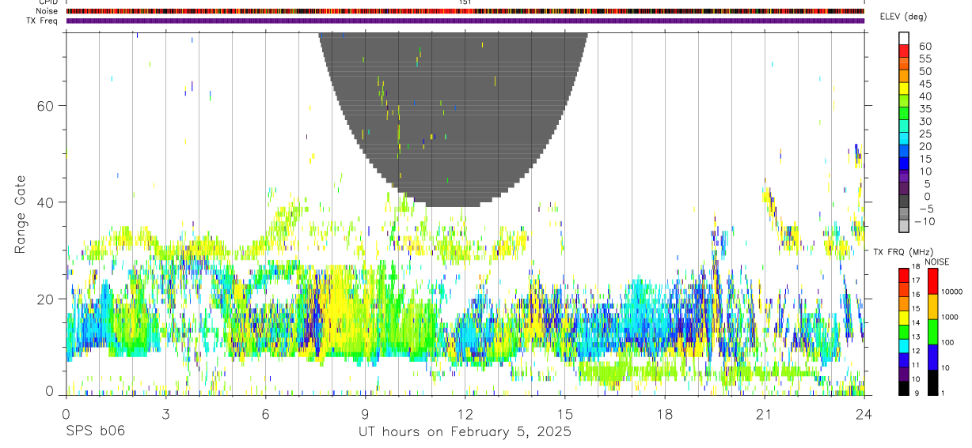Image resolution: width=972 pixels, height=448 pixels.
Task: Click the '9' tick label on the UT hours axis
Action: click(x=365, y=413)
